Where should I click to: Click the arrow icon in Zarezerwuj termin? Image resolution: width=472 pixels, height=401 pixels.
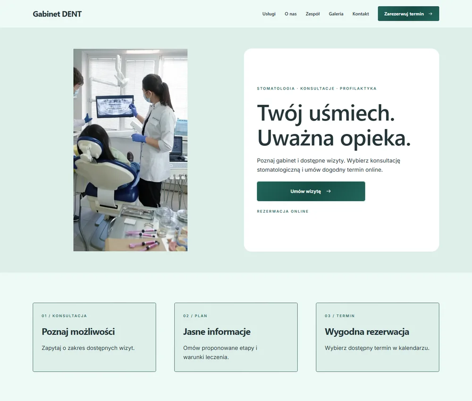point(430,14)
